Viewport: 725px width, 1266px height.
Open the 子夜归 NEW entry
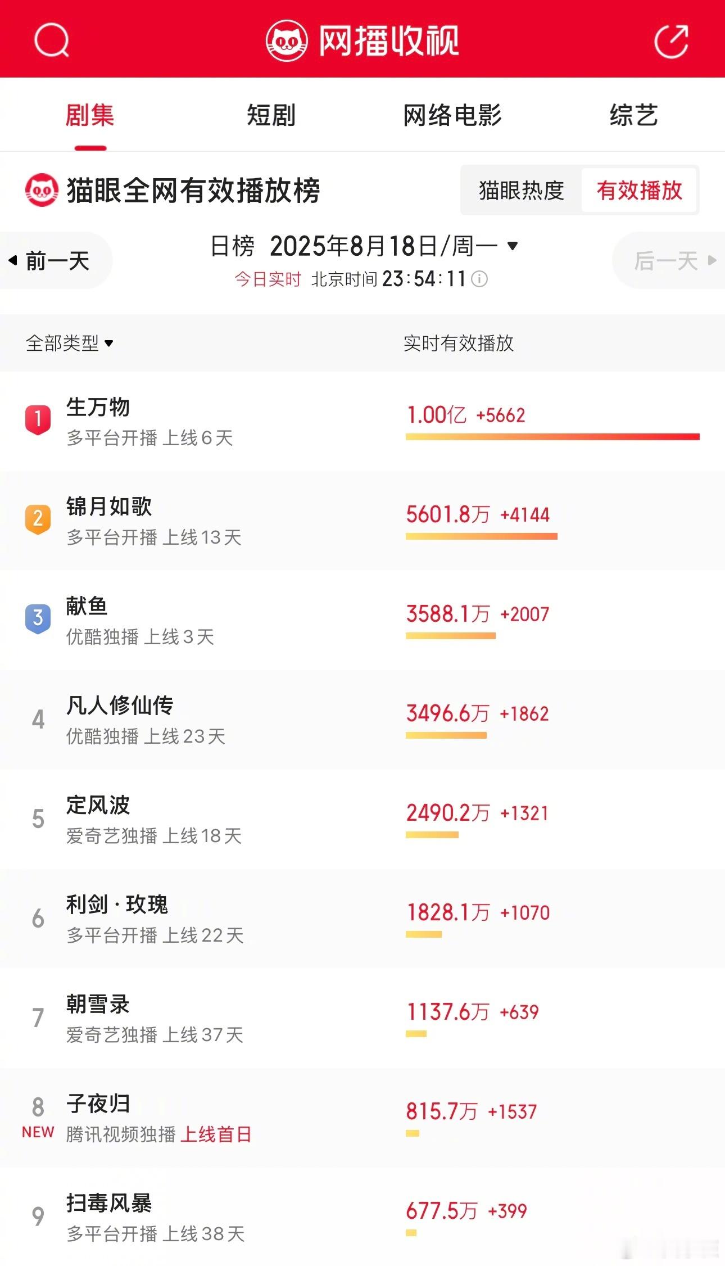(x=362, y=1118)
